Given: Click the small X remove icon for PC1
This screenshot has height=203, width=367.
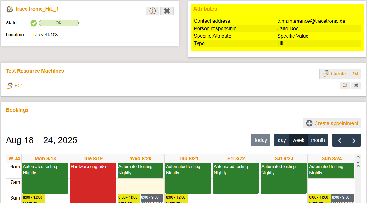Looking at the screenshot, I should (x=356, y=85).
